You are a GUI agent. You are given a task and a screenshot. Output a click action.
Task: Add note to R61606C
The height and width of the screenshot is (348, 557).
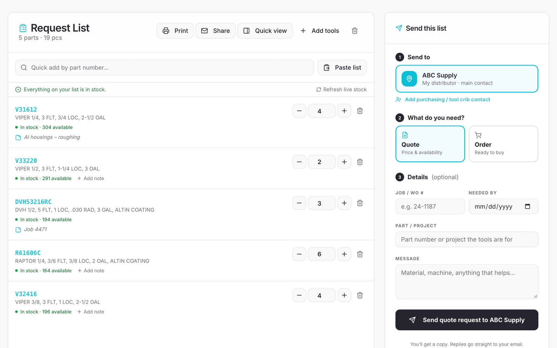point(91,271)
